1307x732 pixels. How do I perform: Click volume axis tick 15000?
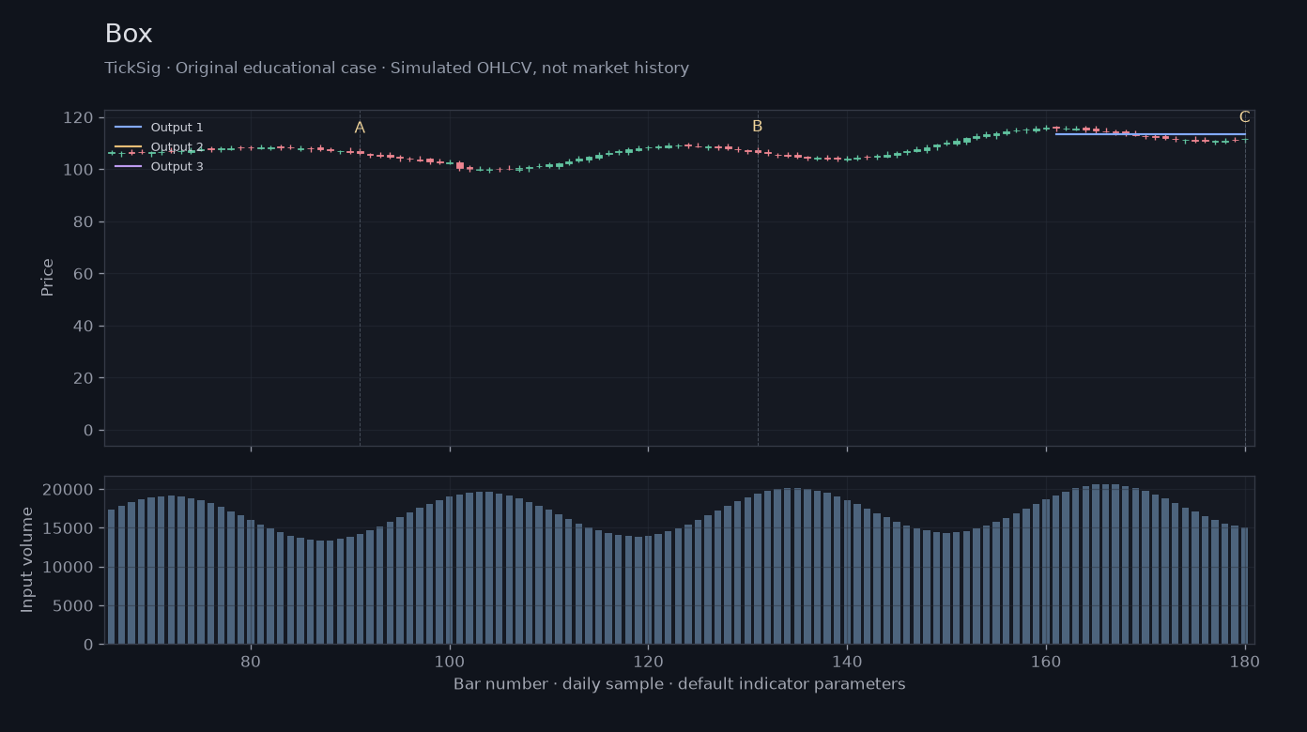(x=69, y=528)
